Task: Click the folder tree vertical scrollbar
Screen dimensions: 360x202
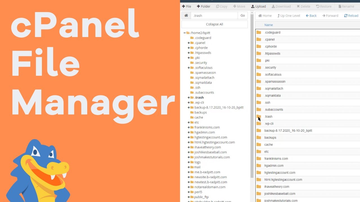Action: click(252, 95)
